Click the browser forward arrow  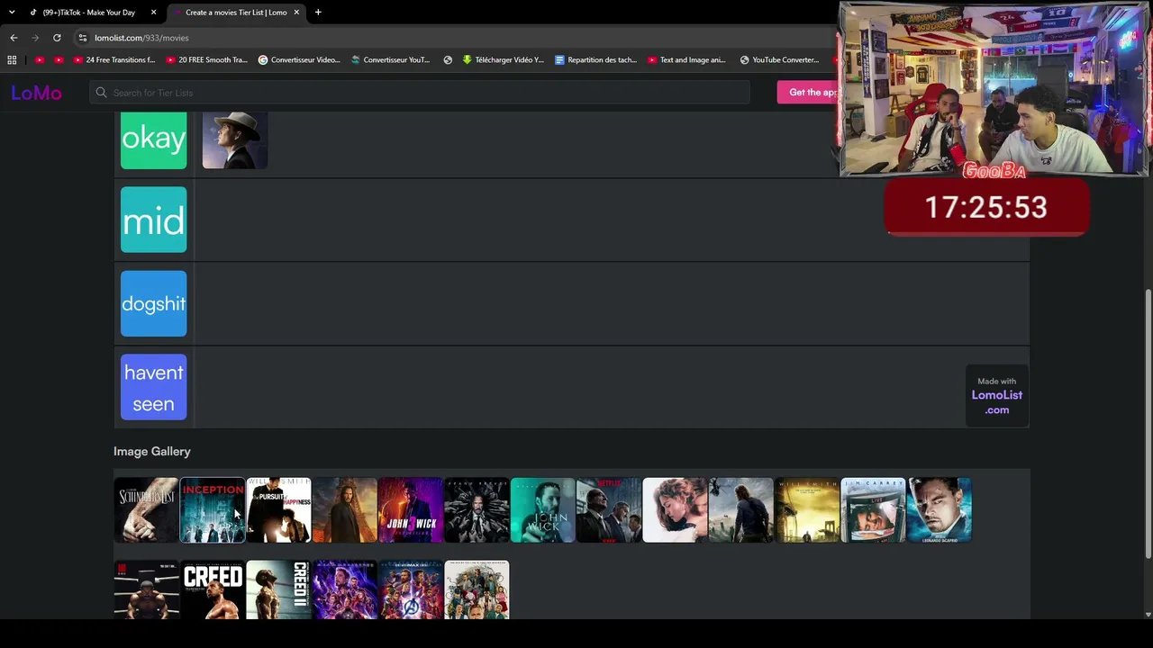pyautogui.click(x=35, y=38)
